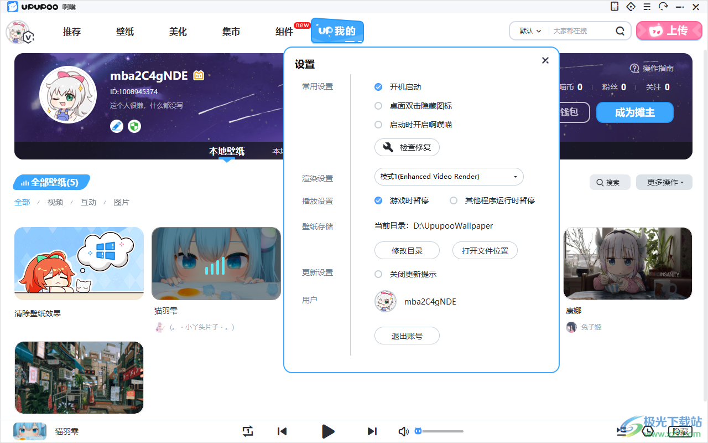Click the 修改目录 button
The height and width of the screenshot is (443, 708).
tap(407, 251)
